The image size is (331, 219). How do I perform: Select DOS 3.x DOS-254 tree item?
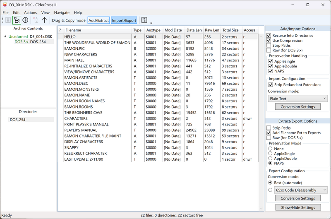(x=30, y=41)
